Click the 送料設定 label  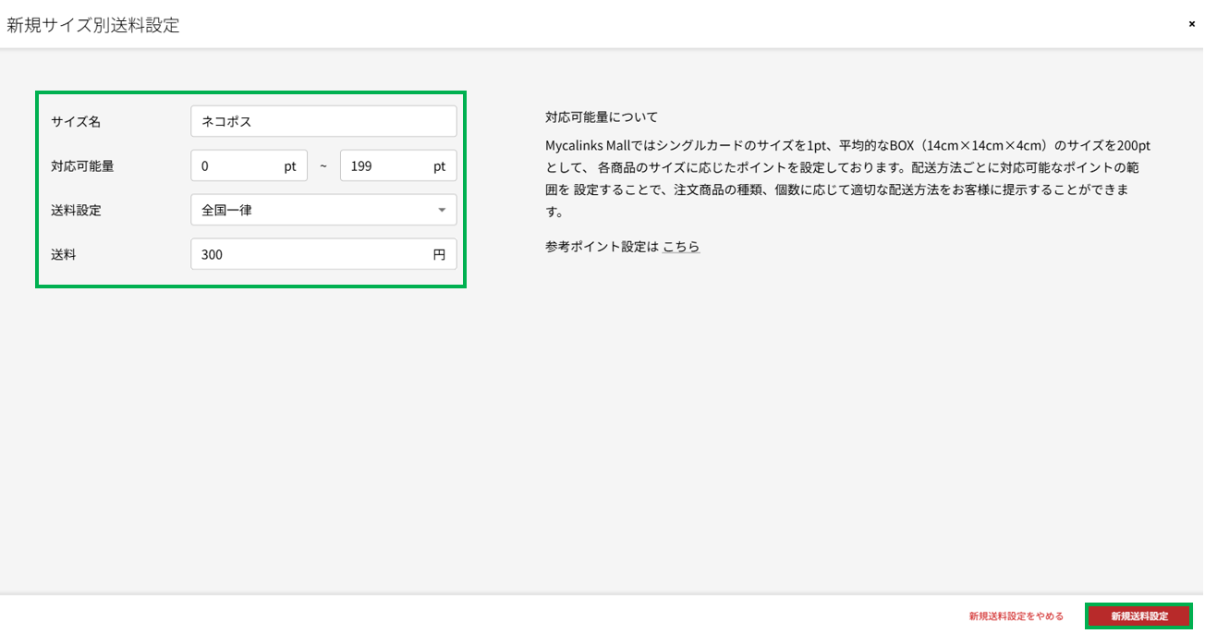click(x=76, y=211)
